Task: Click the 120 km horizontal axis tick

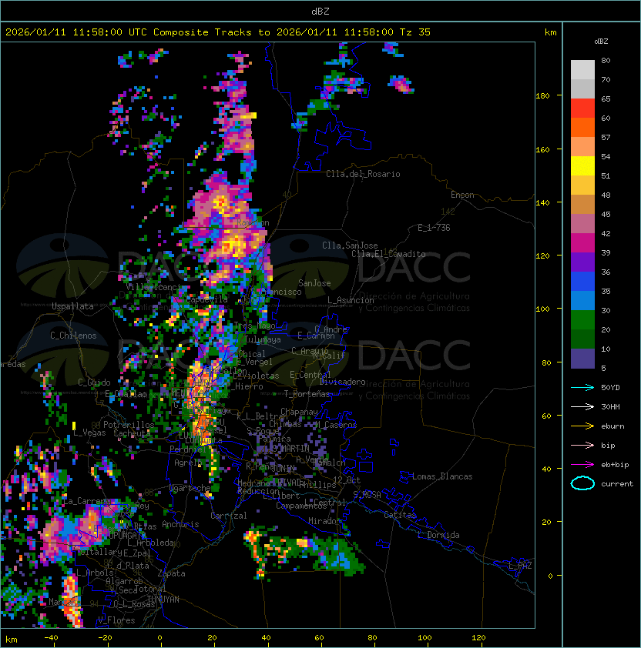Action: pos(478,638)
